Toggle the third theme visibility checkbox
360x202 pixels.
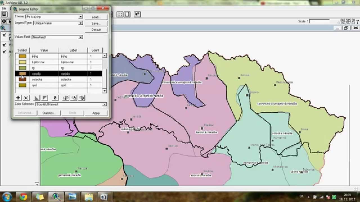point(4,52)
